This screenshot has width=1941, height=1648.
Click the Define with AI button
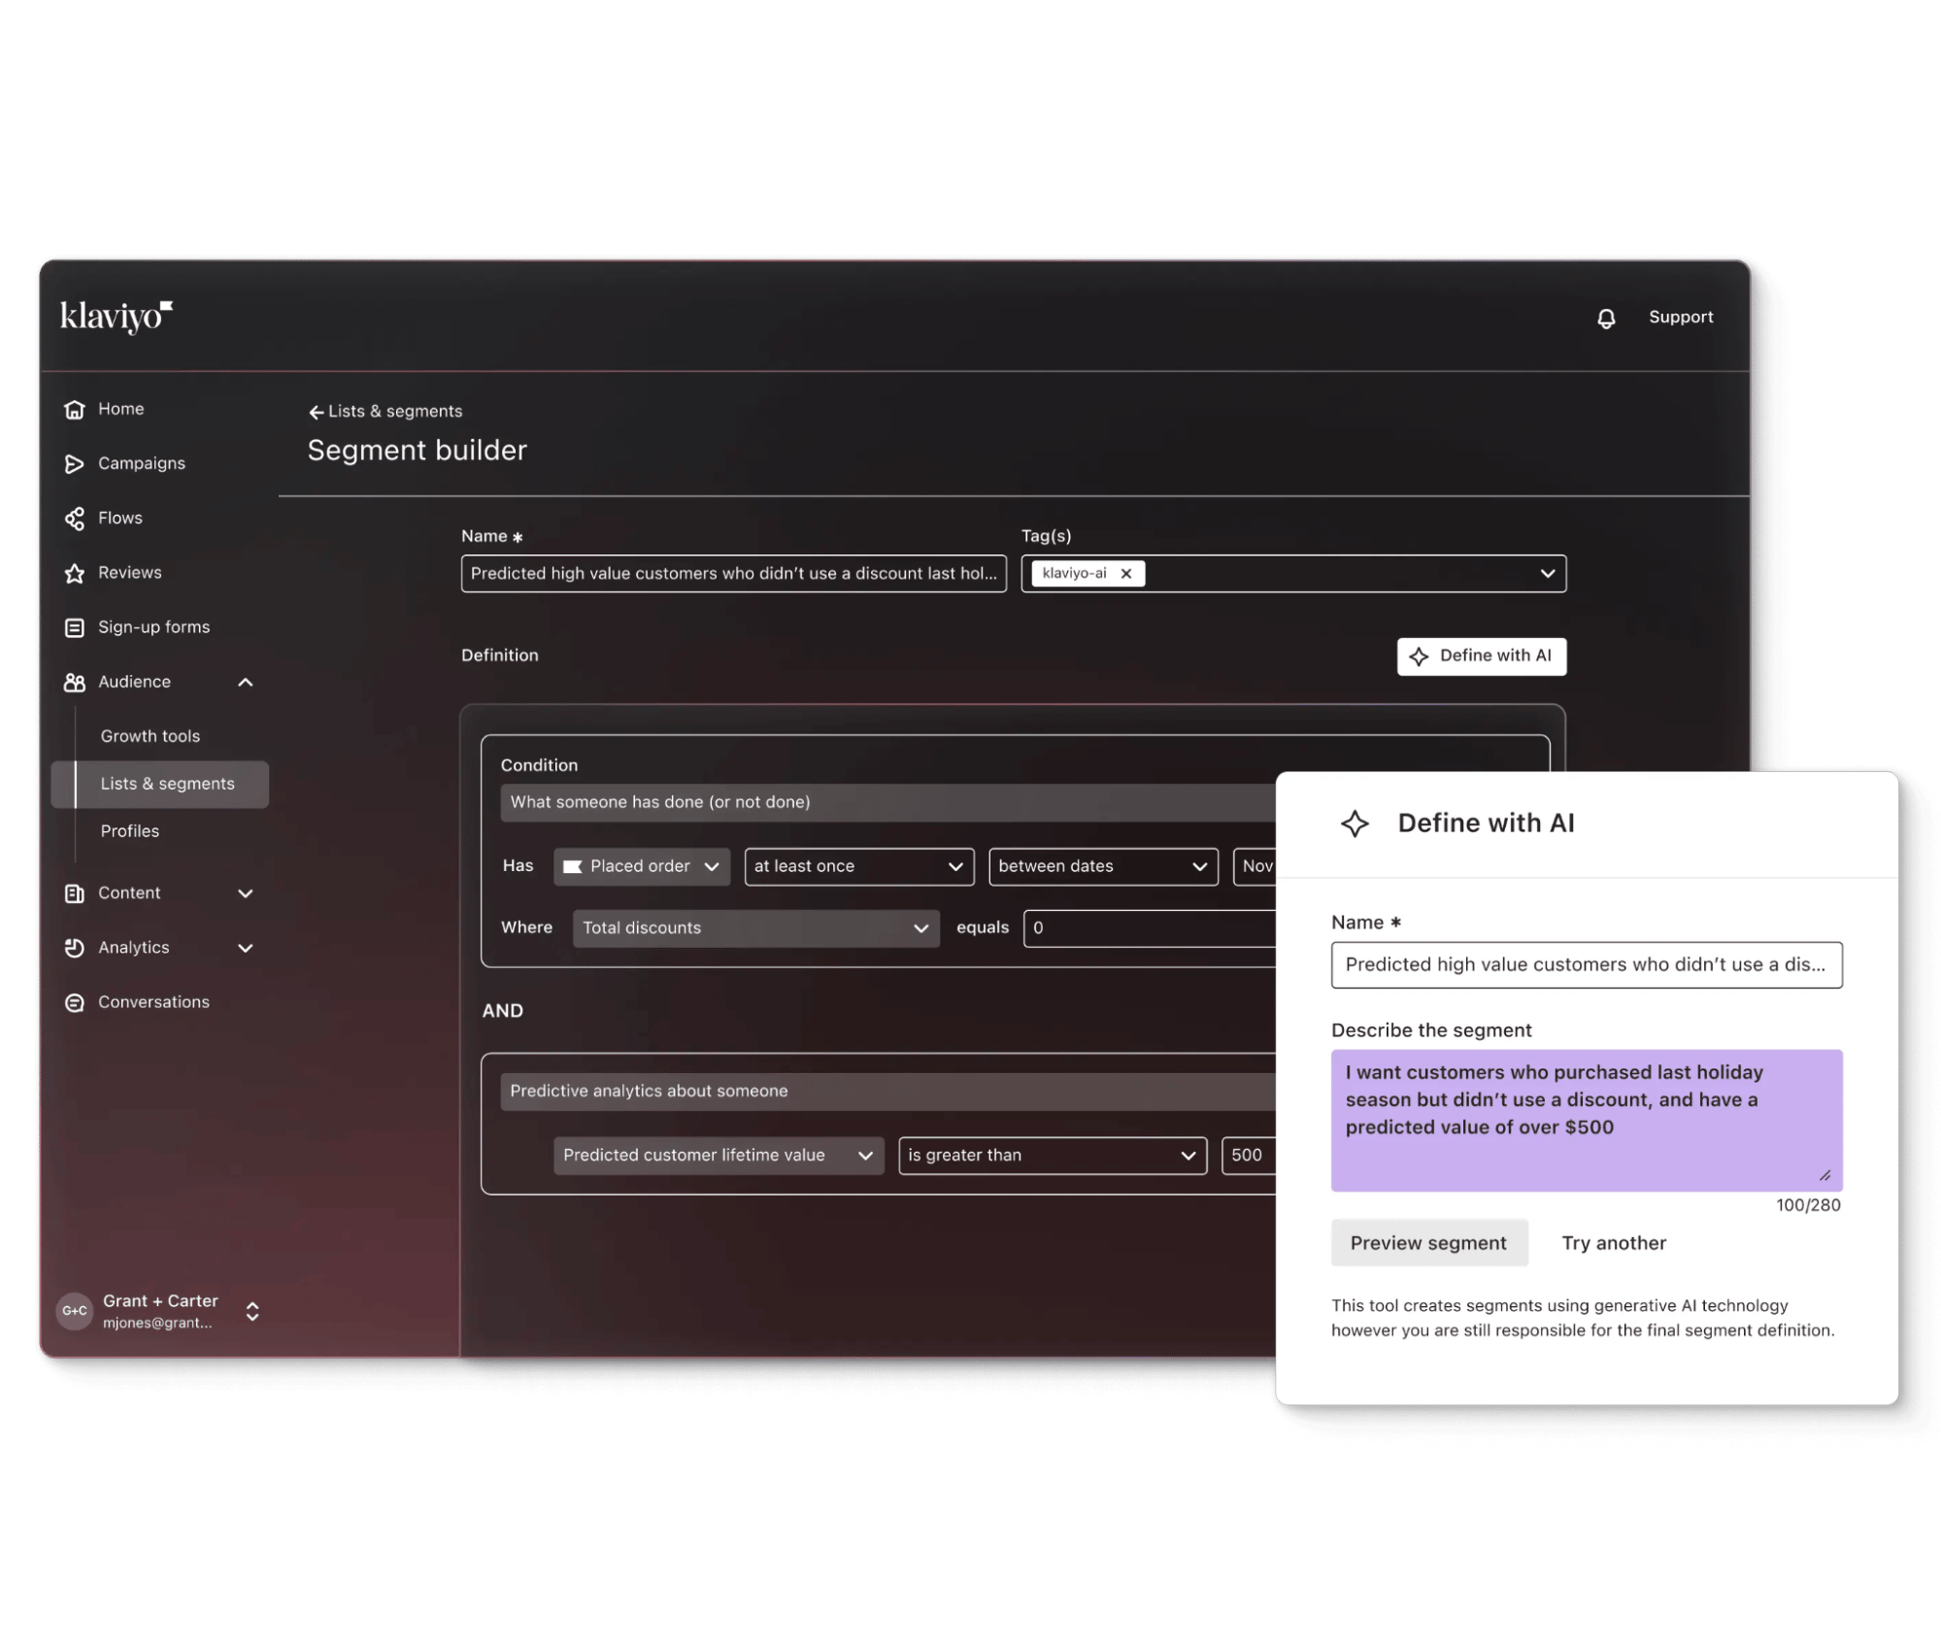1482,656
